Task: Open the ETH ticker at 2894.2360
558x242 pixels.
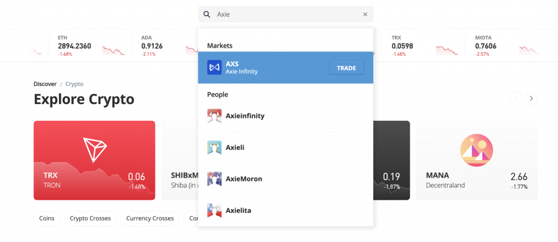Action: coord(89,45)
